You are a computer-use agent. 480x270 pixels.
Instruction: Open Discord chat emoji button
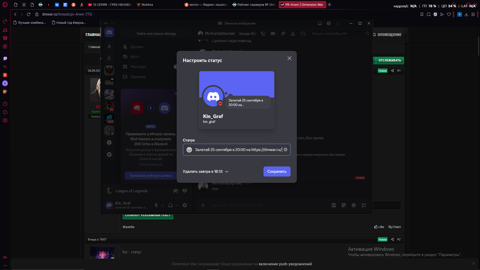click(354, 205)
